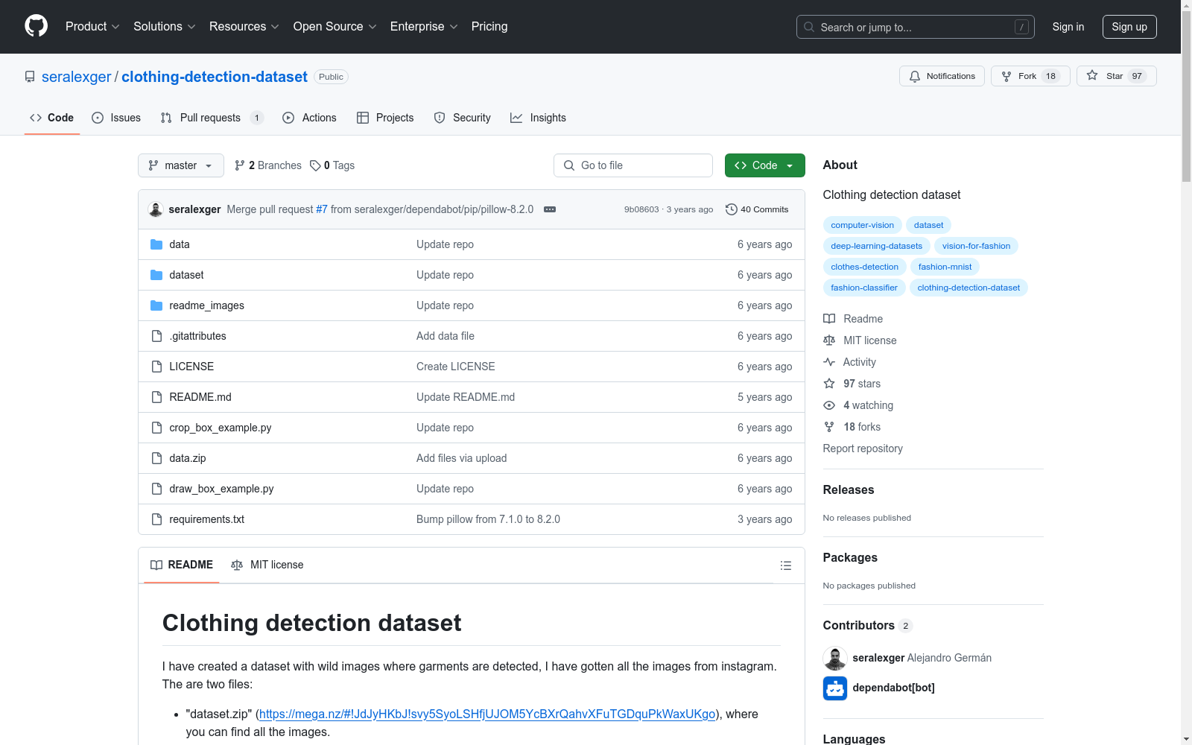The width and height of the screenshot is (1192, 745).
Task: Click the eye icon beside 4 watching
Action: [x=829, y=405]
